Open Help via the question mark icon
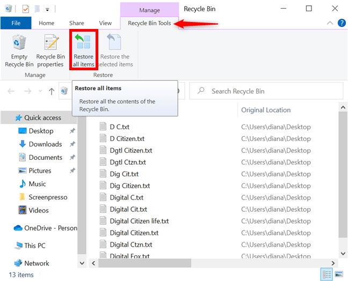348x281 pixels. click(x=342, y=23)
